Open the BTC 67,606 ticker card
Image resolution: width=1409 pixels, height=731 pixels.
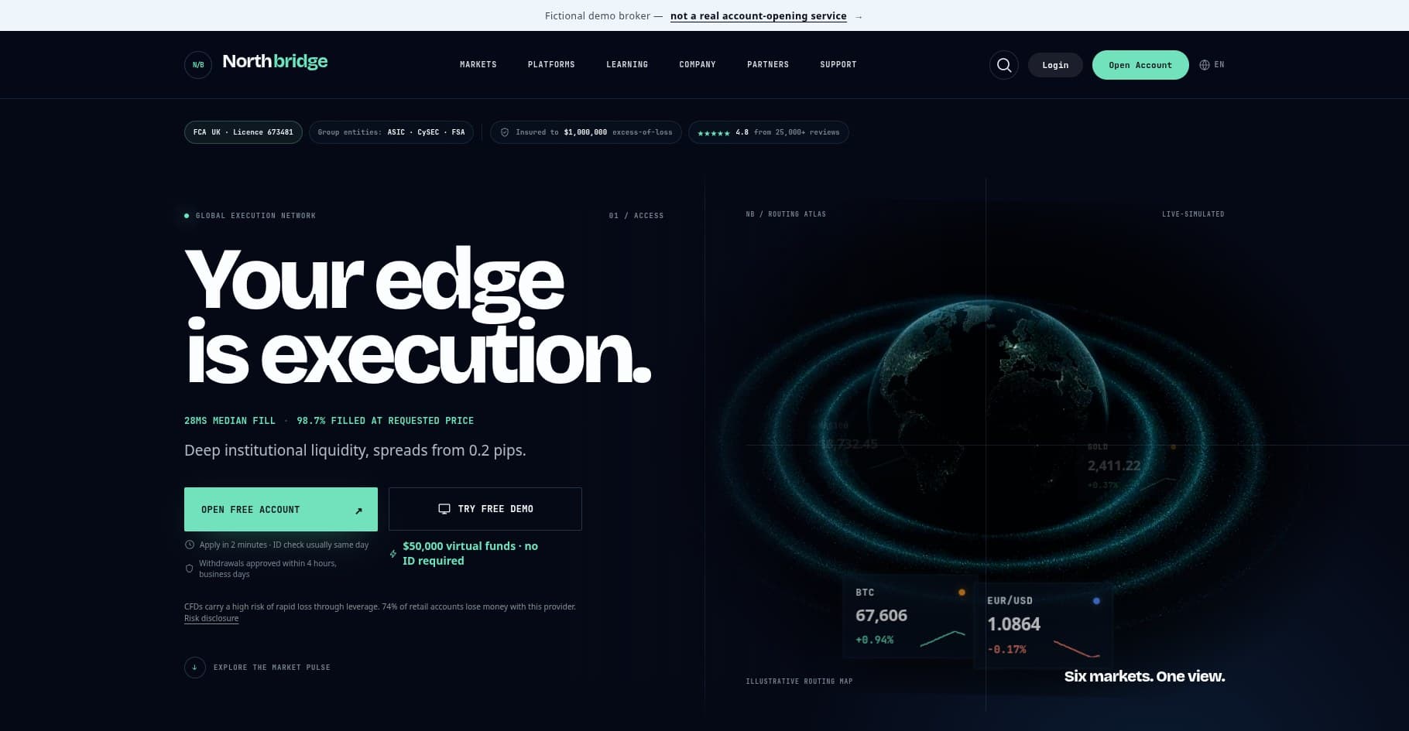pos(910,617)
